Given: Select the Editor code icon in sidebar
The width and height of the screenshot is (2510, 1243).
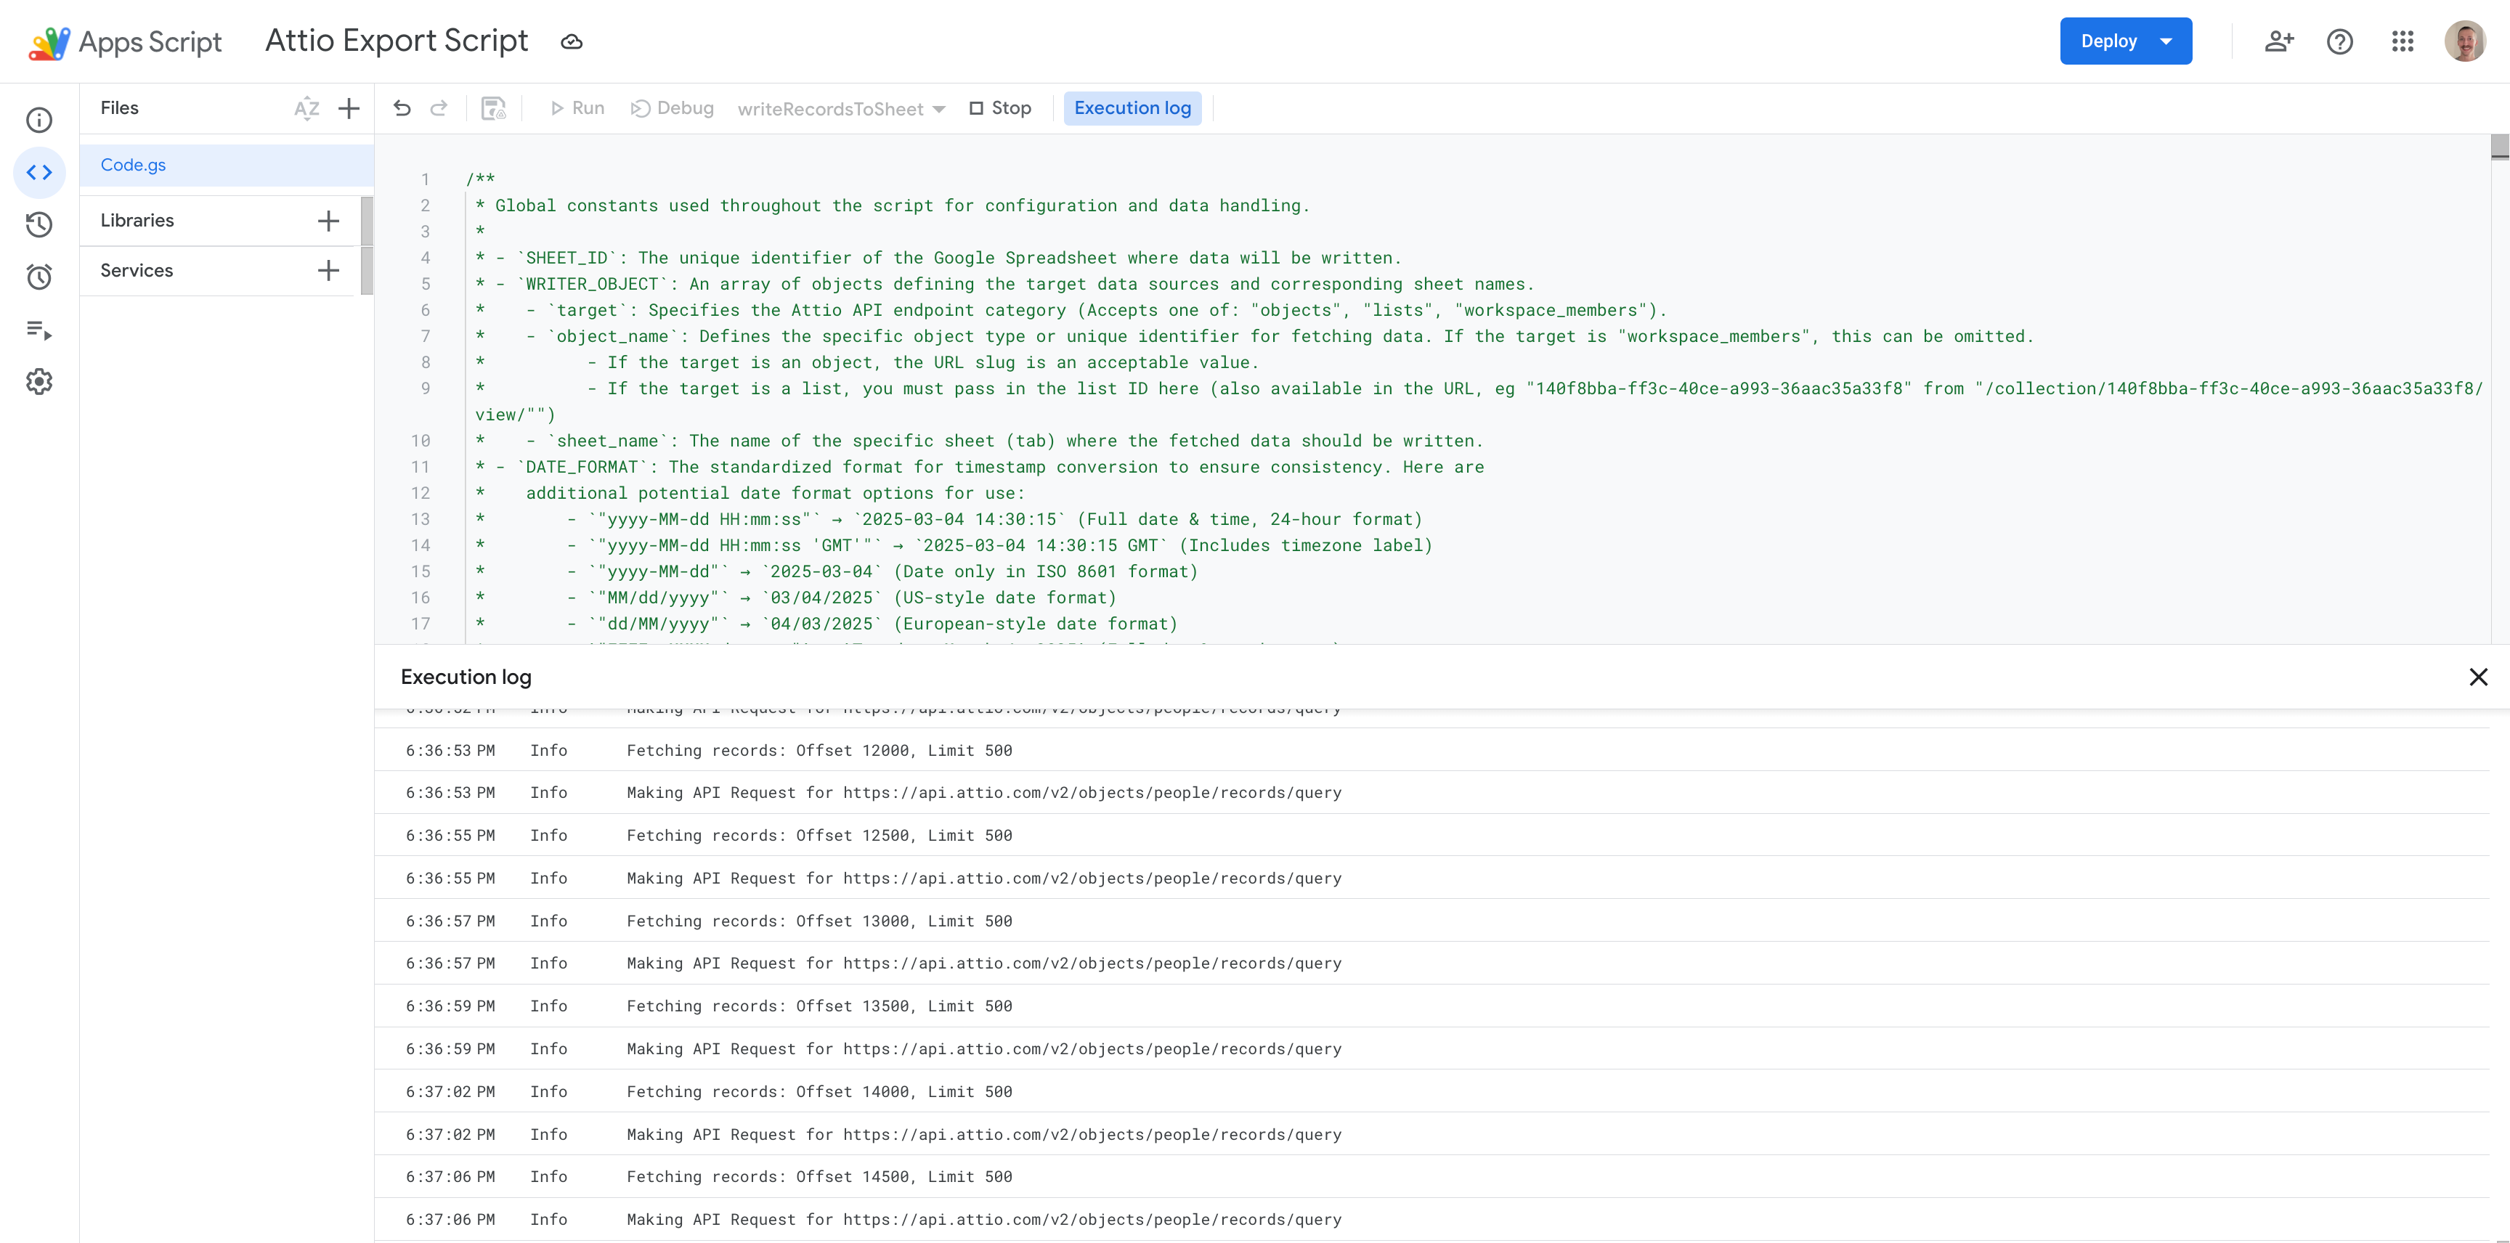Looking at the screenshot, I should [39, 172].
